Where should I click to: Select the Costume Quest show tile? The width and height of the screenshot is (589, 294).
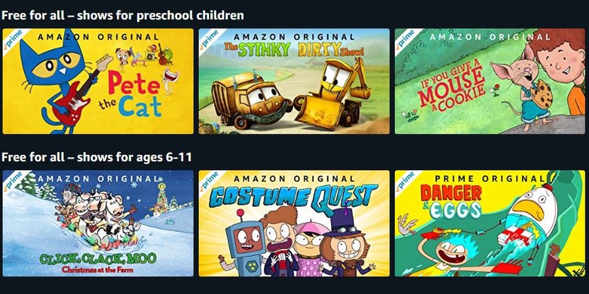tap(294, 223)
